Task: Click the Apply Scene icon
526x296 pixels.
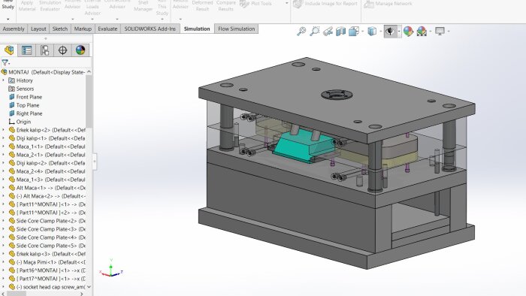Action: click(x=422, y=31)
